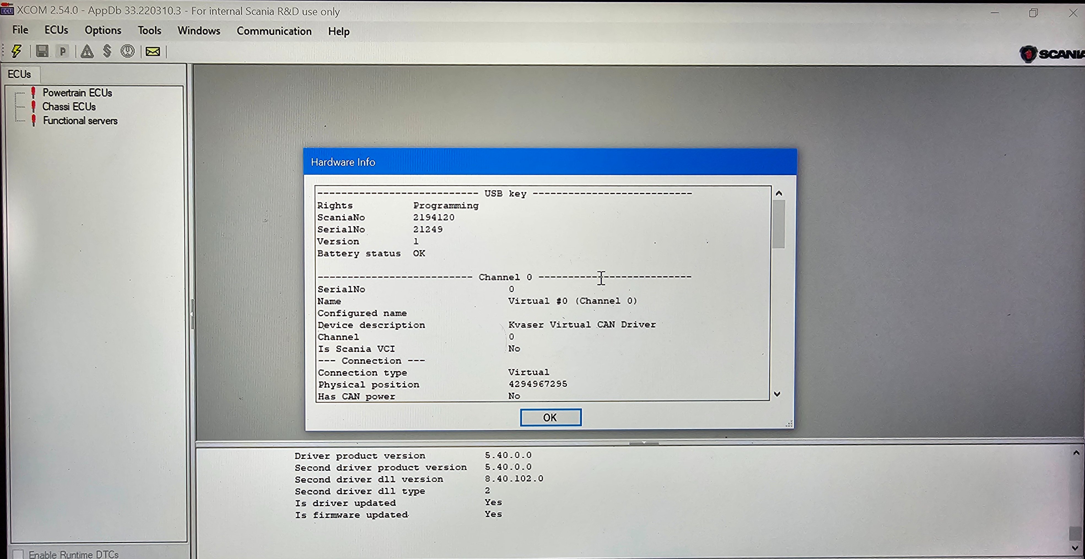Open the ECUs menu in the menu bar
The width and height of the screenshot is (1085, 559).
(56, 30)
